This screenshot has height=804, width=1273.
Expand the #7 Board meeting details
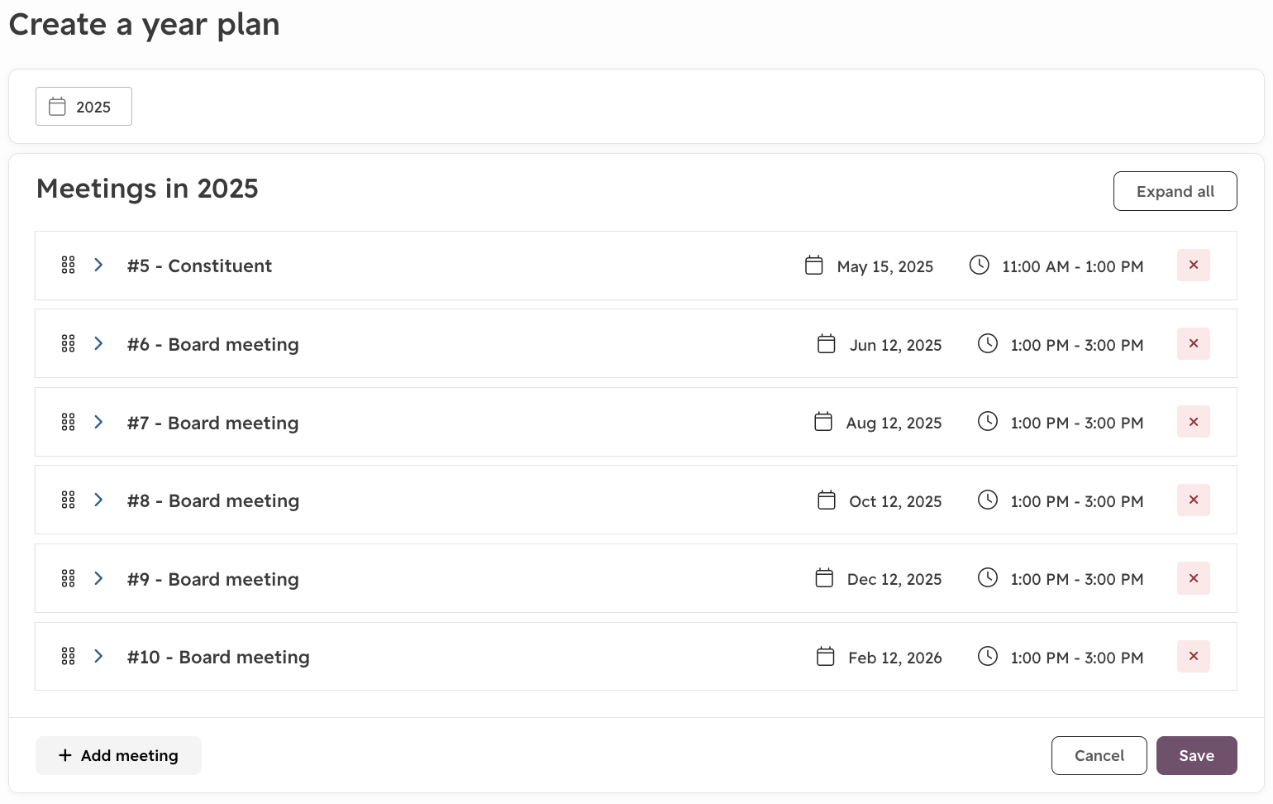click(x=98, y=422)
